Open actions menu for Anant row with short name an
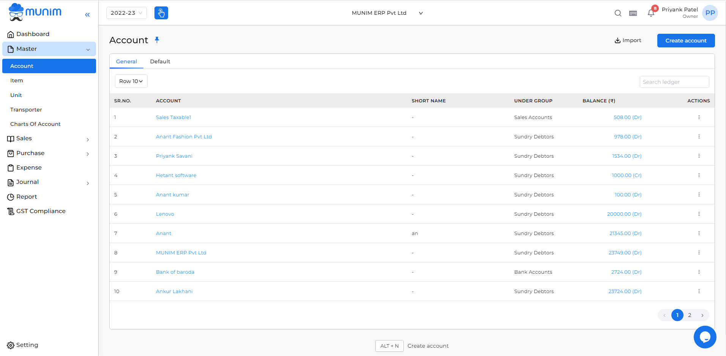726x356 pixels. point(699,233)
